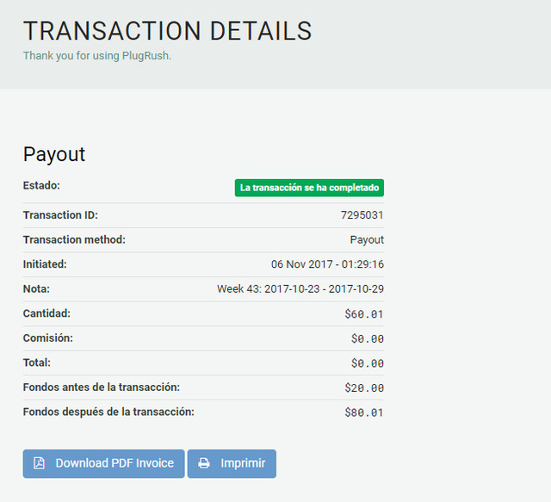Select the Week 43 note text
The width and height of the screenshot is (551, 502).
pyautogui.click(x=300, y=289)
